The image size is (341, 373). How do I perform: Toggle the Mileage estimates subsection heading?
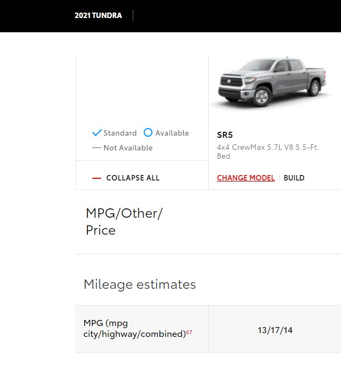coord(140,284)
